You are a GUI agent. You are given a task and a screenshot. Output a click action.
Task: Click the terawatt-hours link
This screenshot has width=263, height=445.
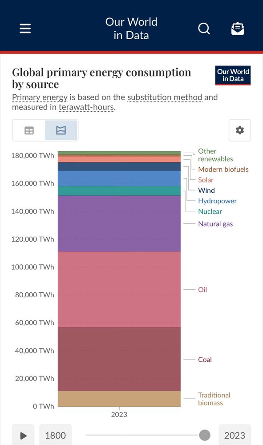86,107
